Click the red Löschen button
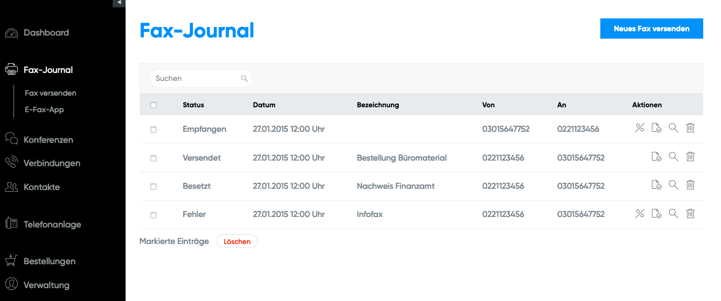This screenshot has height=301, width=721. point(237,242)
